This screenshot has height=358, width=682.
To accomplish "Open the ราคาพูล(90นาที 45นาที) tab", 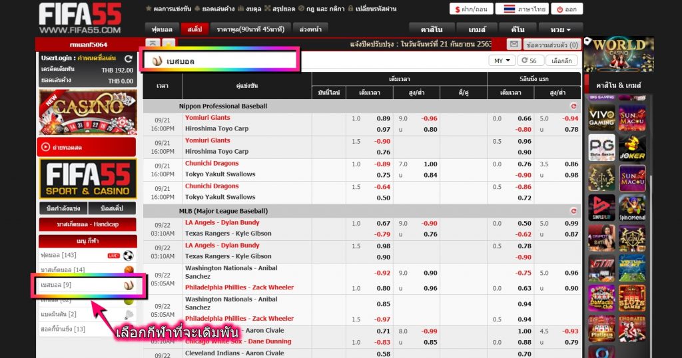I will (x=250, y=29).
